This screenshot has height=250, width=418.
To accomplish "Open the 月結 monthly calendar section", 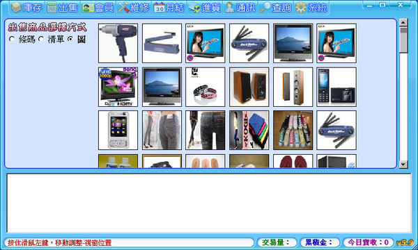I will point(169,8).
